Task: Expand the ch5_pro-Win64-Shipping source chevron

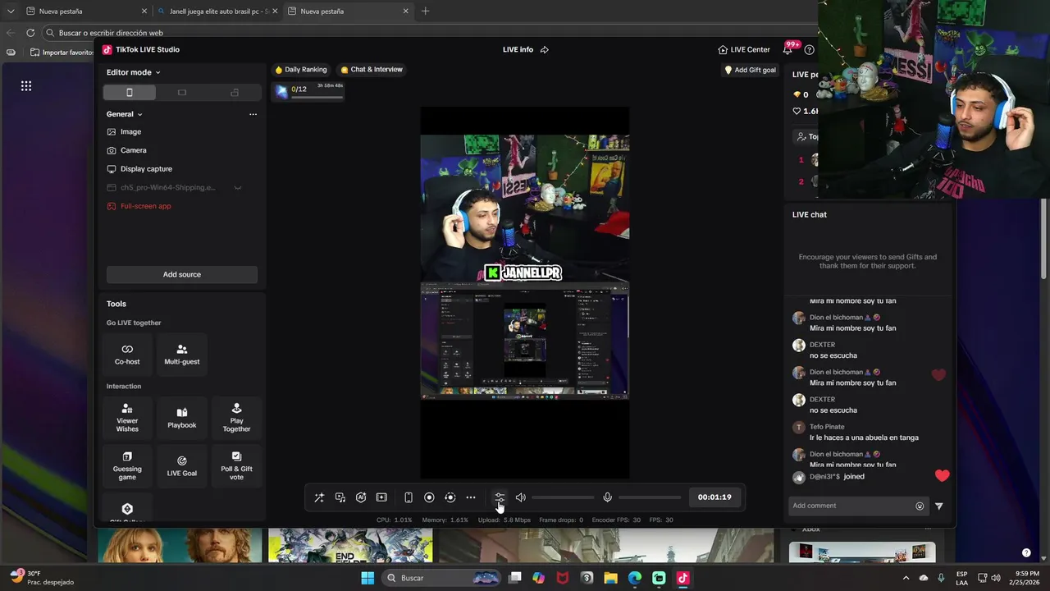Action: [238, 188]
